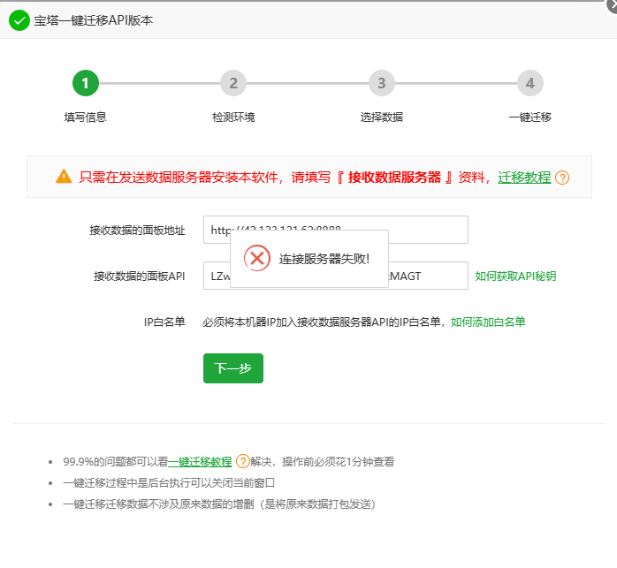Select step 1 circle 填写信息
Screen dimensions: 617x568
point(86,83)
